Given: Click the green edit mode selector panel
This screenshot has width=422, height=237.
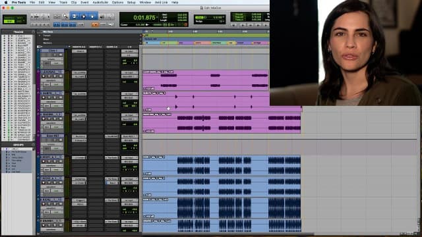Looking at the screenshot, I should (x=15, y=19).
